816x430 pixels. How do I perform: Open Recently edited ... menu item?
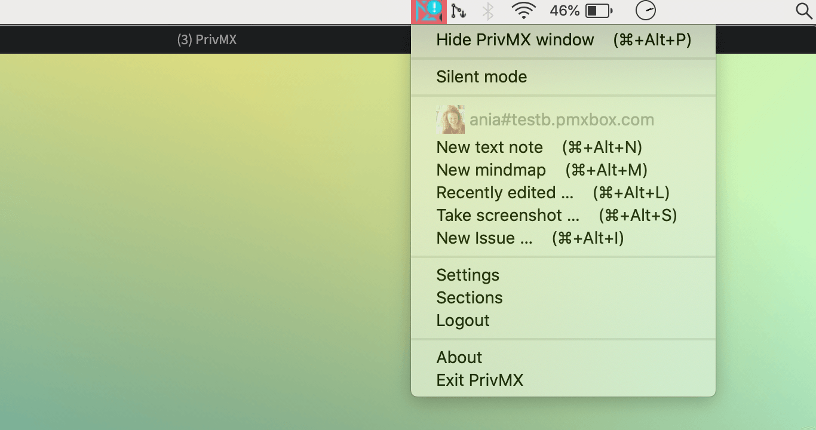pos(563,193)
